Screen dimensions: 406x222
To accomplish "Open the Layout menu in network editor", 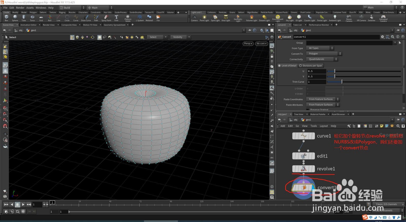I will tap(324, 126).
